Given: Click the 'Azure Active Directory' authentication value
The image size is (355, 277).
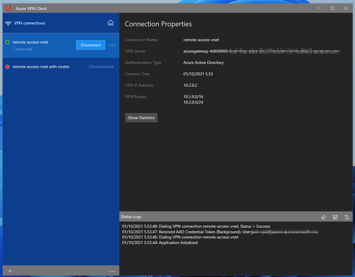Looking at the screenshot, I should (204, 62).
